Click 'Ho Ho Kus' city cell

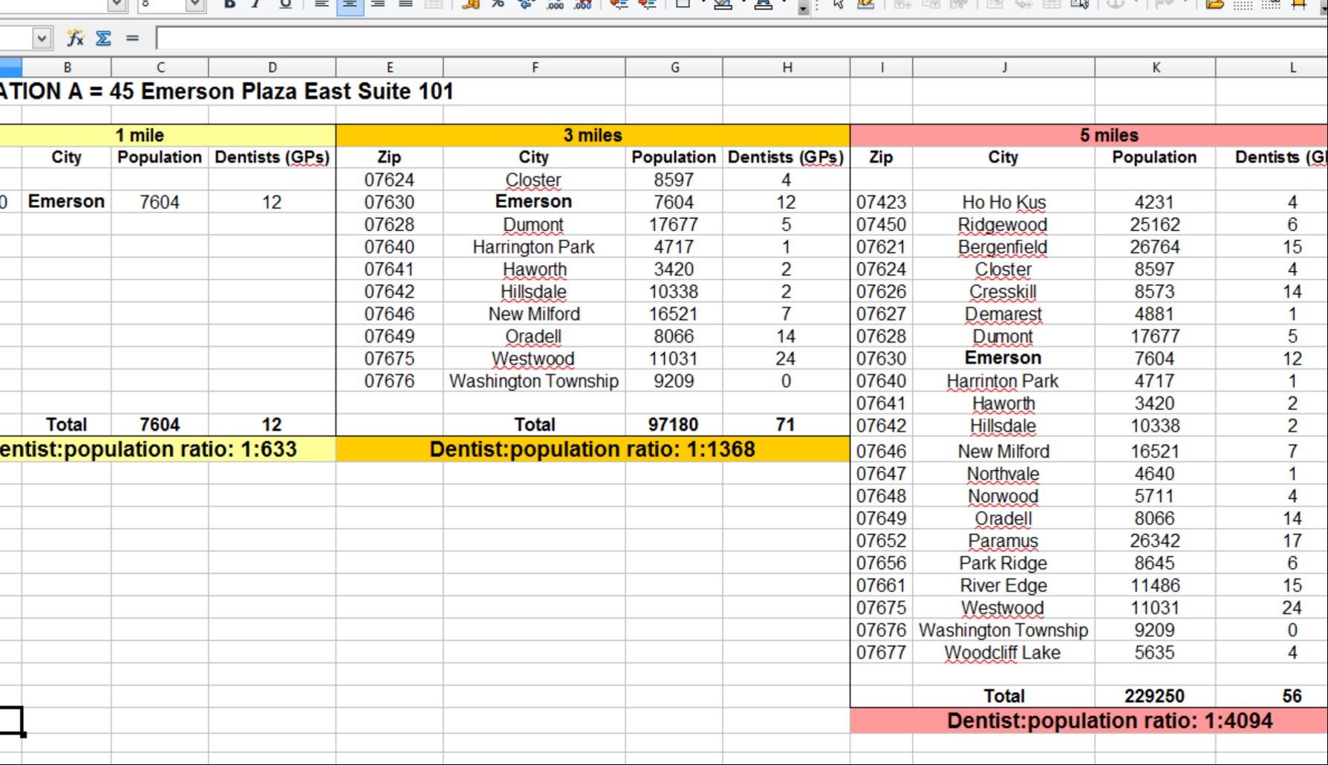click(1003, 202)
